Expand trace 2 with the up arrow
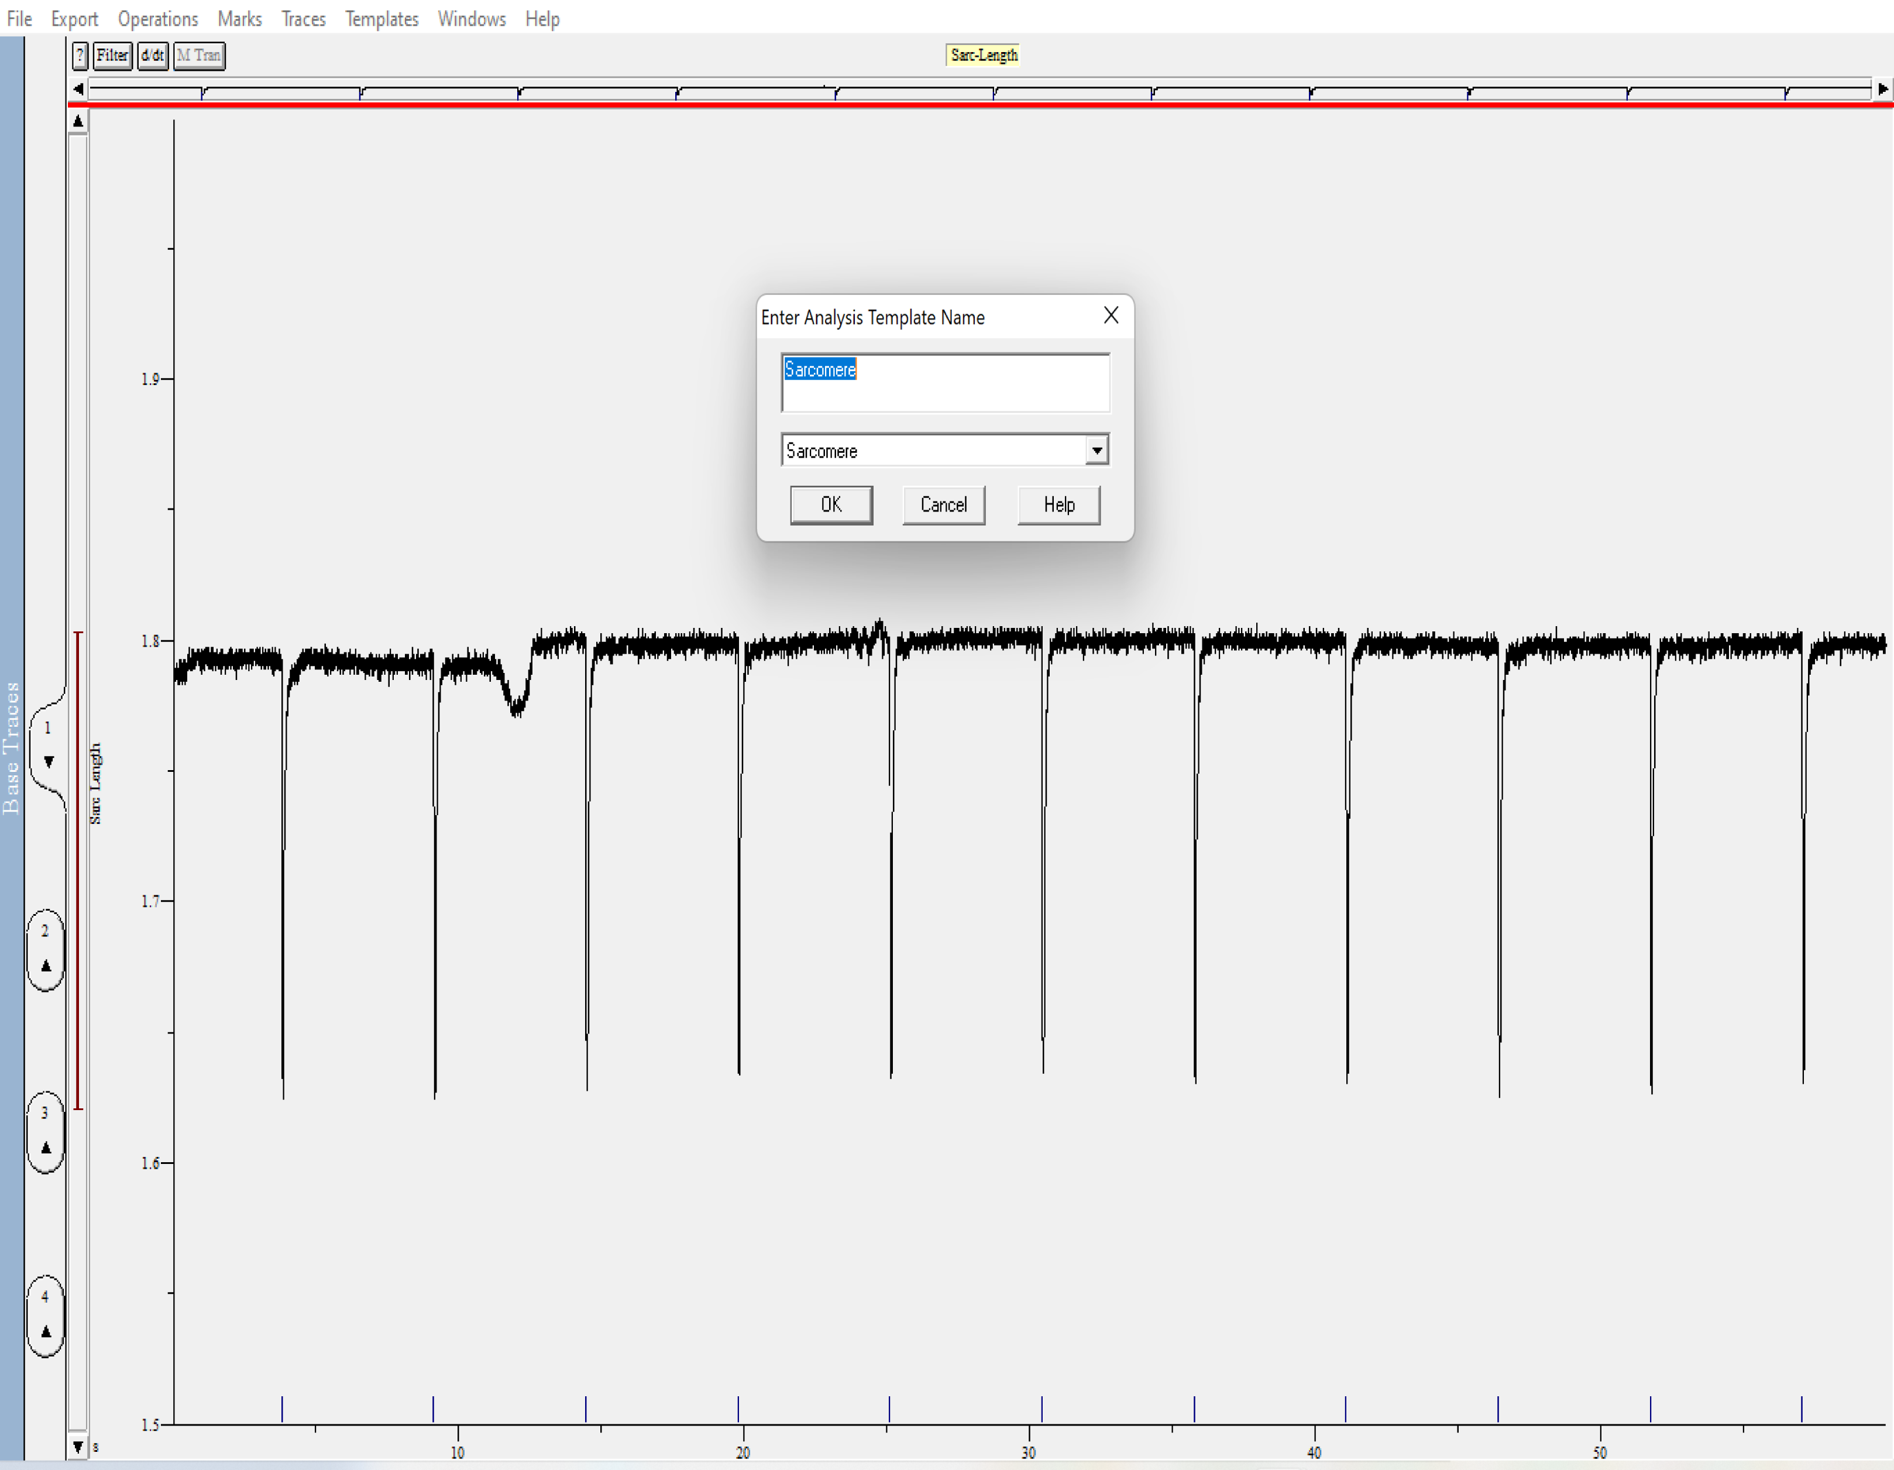1894x1470 pixels. point(46,966)
